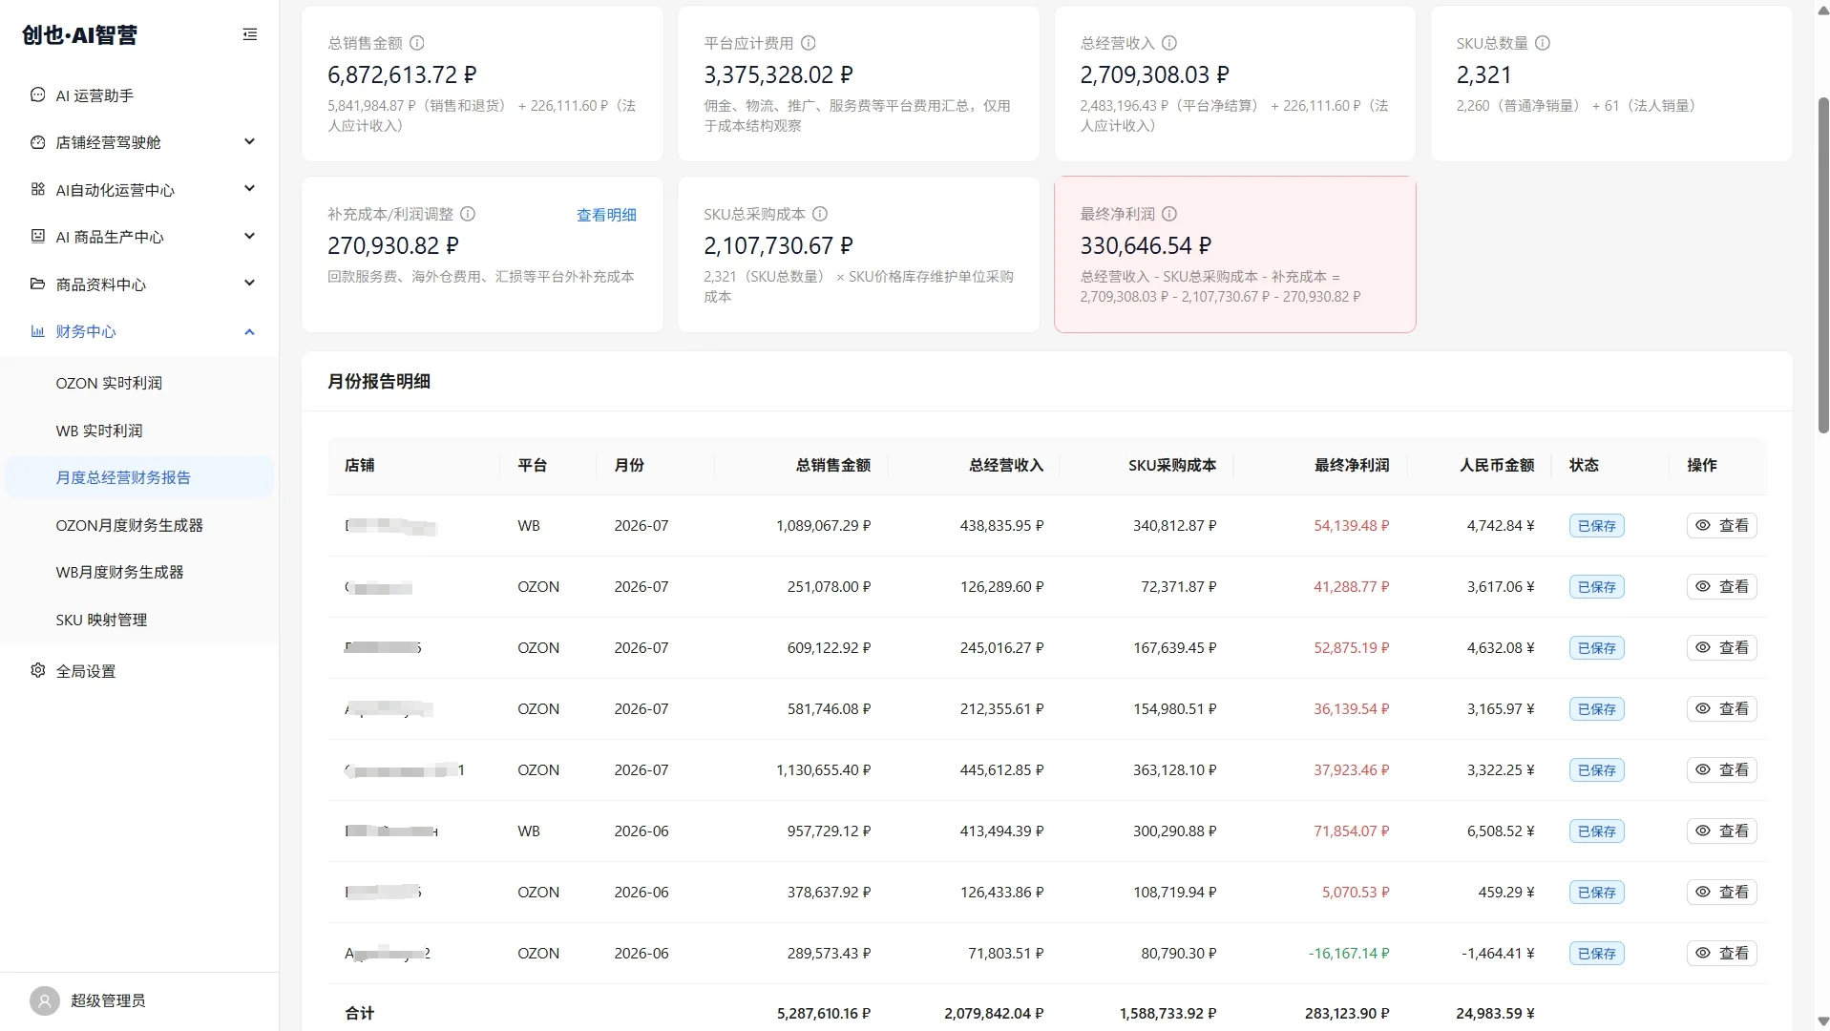
Task: Click the 创也·AI智营 logo
Action: [x=80, y=34]
